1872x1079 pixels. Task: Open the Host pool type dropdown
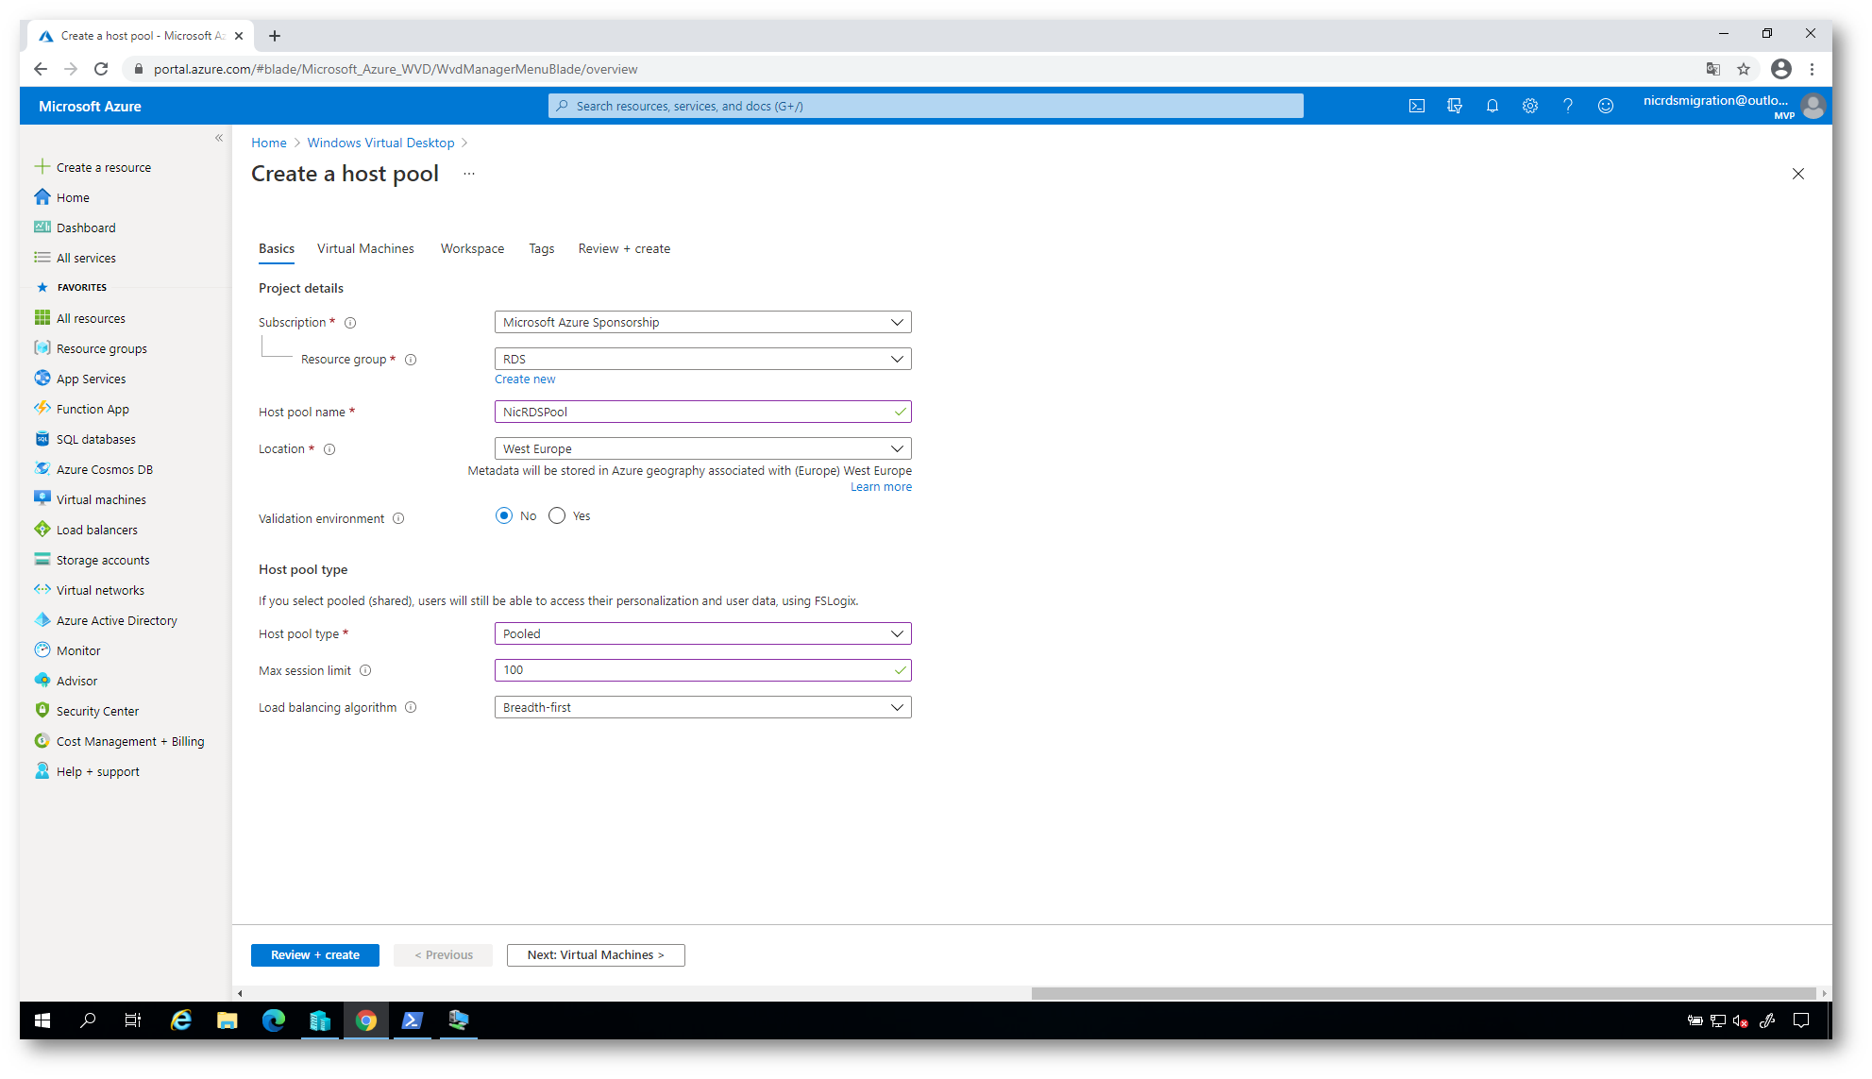point(702,633)
